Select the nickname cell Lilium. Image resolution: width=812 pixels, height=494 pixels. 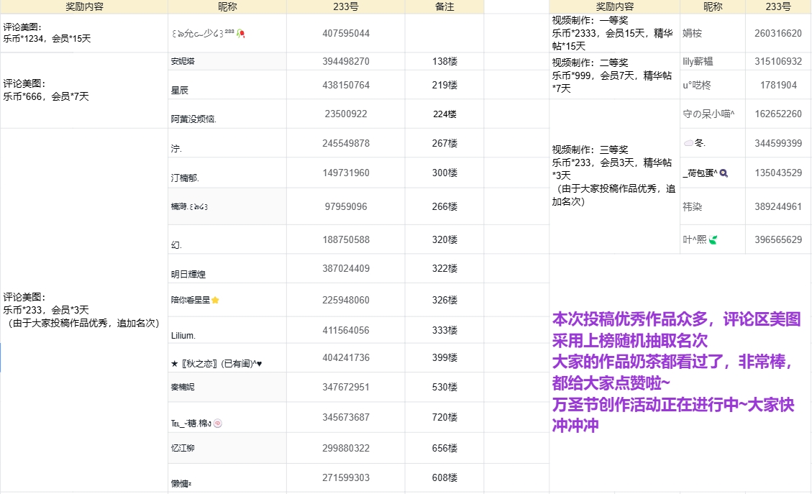[227, 330]
